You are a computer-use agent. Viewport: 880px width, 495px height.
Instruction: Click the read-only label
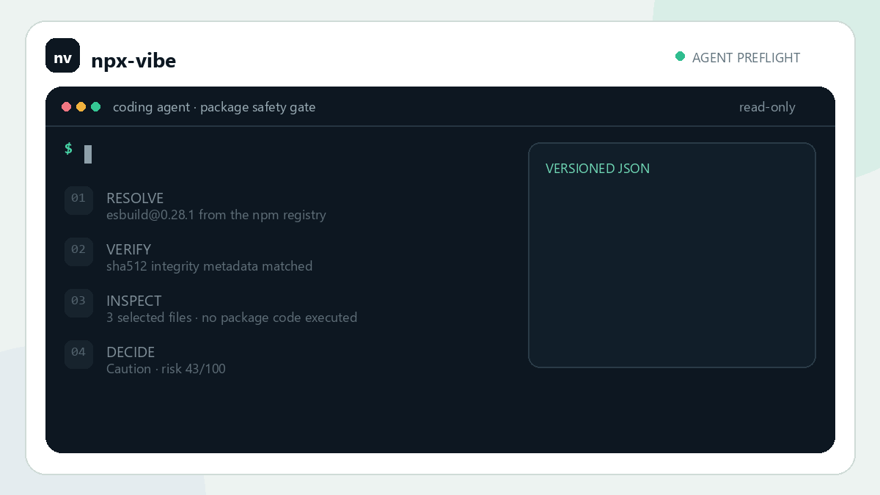[x=767, y=107]
